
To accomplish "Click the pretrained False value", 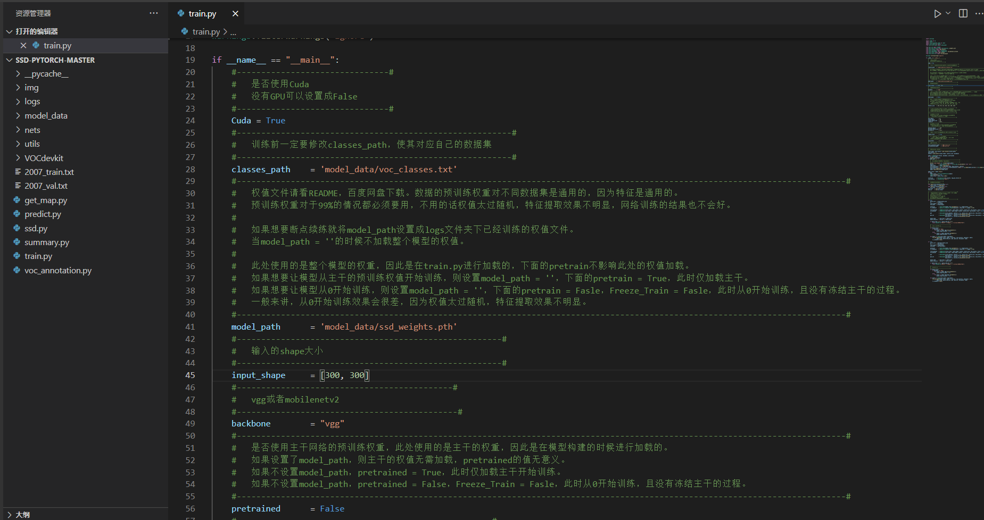I will pyautogui.click(x=332, y=509).
